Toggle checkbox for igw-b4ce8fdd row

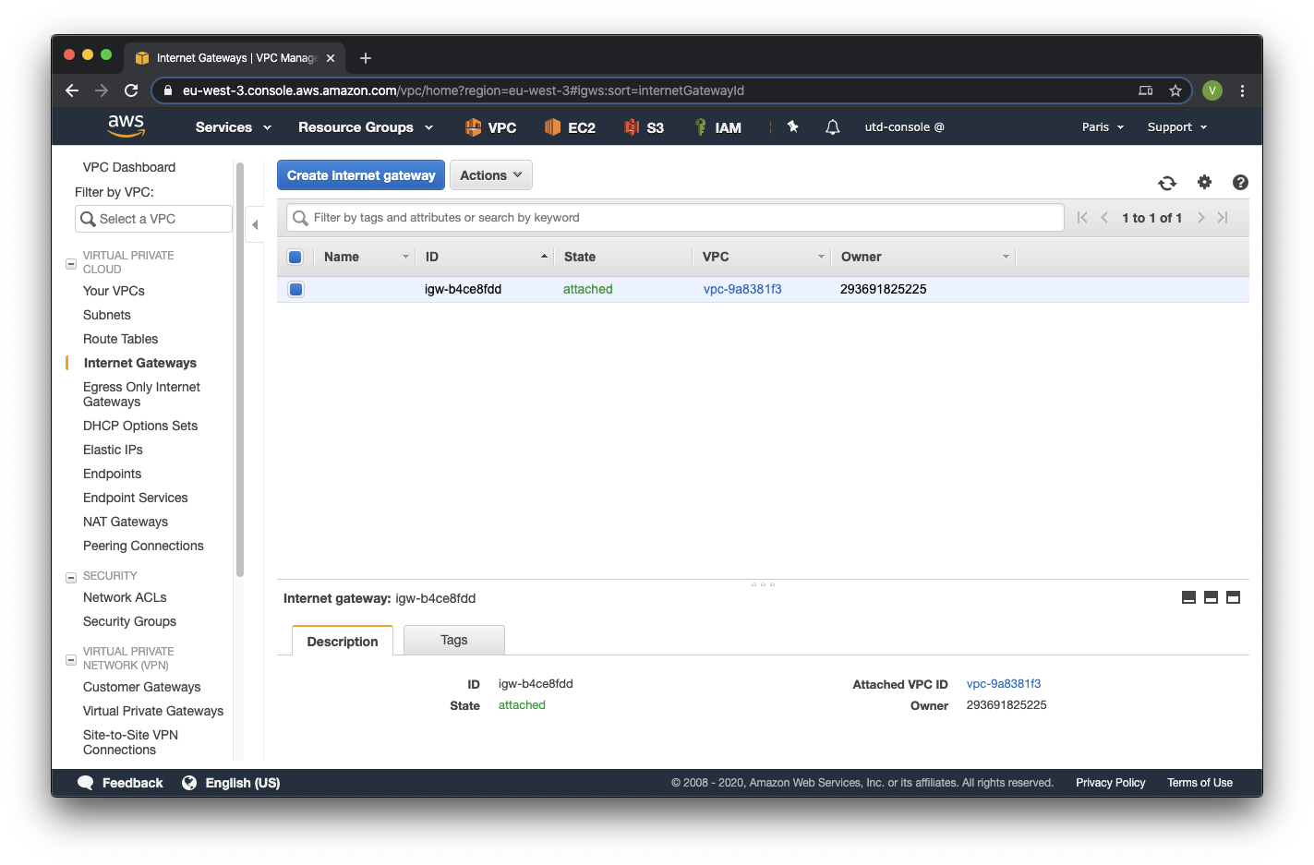tap(295, 289)
